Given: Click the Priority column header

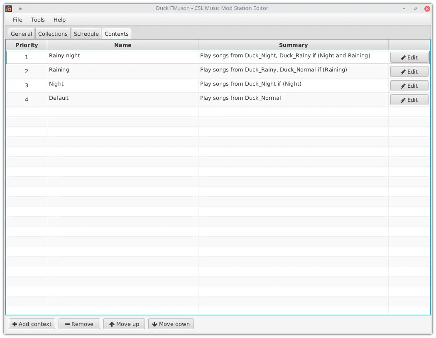Looking at the screenshot, I should click(27, 45).
